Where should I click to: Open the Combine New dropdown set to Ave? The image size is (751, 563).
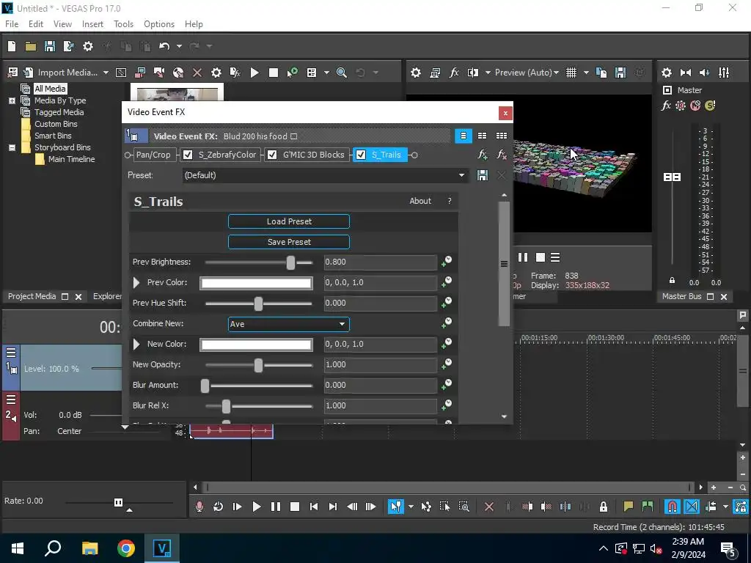[x=289, y=324]
